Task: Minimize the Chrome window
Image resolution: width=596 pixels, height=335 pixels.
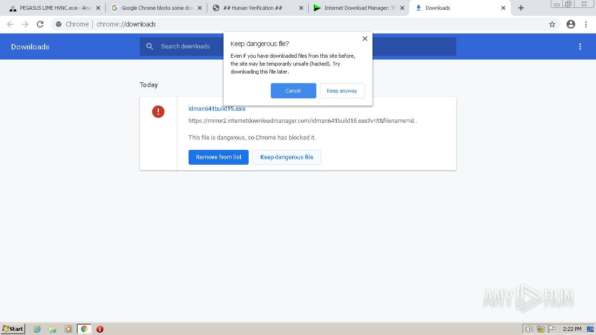Action: tap(557, 4)
